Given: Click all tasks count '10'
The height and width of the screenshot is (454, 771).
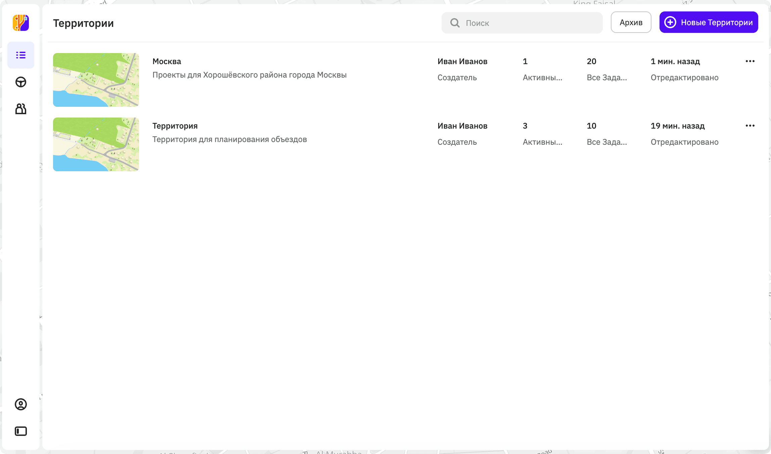Looking at the screenshot, I should (x=592, y=126).
